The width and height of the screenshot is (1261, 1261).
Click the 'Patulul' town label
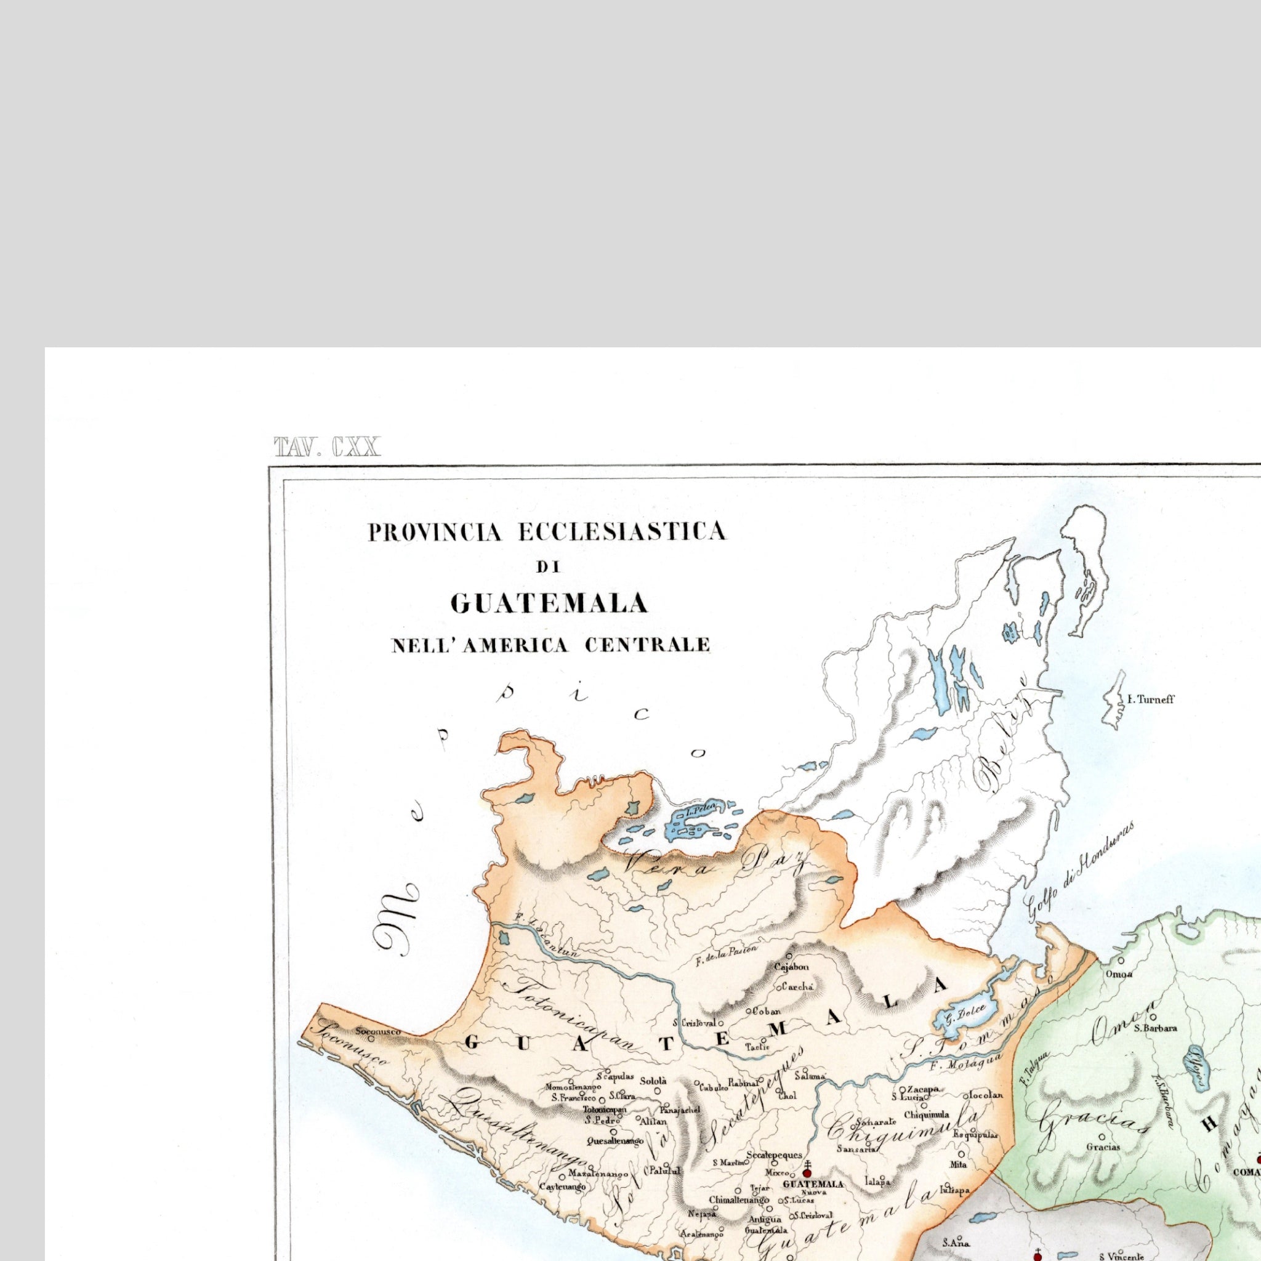(x=665, y=1171)
